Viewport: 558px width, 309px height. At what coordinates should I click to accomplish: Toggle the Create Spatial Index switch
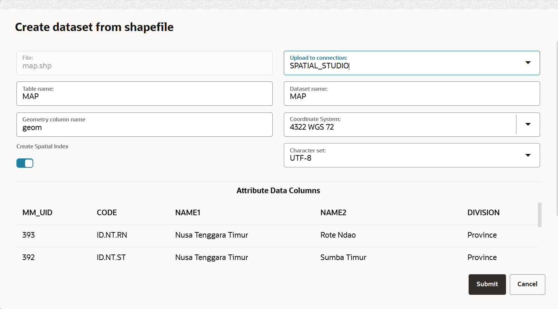[x=25, y=163]
